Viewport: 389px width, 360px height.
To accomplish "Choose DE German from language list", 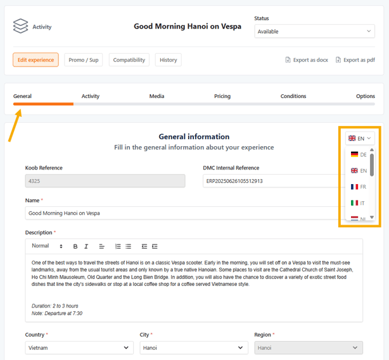I will point(359,154).
